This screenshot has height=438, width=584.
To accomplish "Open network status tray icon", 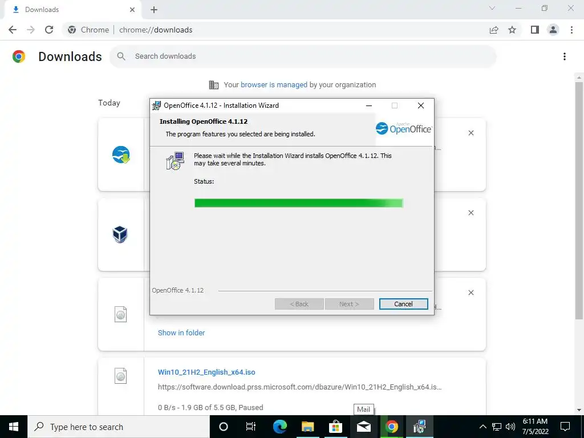I will click(497, 427).
